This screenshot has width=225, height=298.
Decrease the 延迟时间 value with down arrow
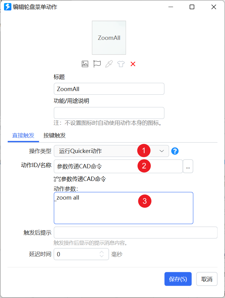[102, 256]
